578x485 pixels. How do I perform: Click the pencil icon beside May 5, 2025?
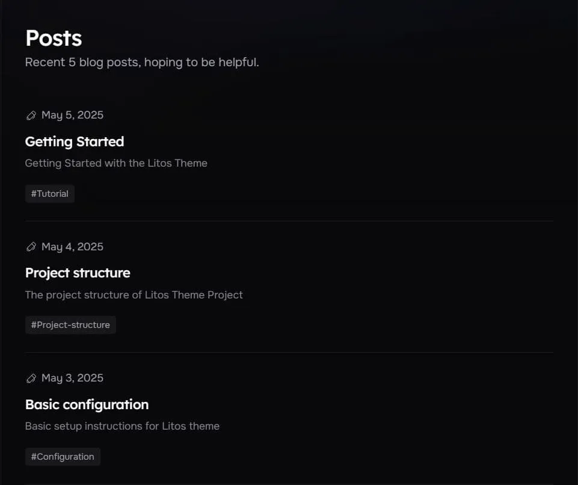(x=31, y=116)
